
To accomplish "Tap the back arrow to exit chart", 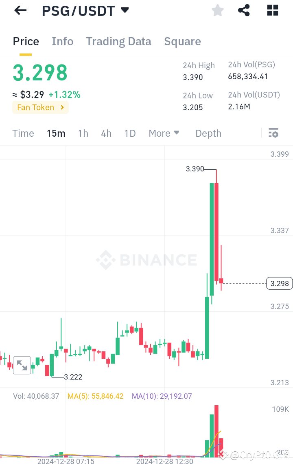I will click(20, 10).
